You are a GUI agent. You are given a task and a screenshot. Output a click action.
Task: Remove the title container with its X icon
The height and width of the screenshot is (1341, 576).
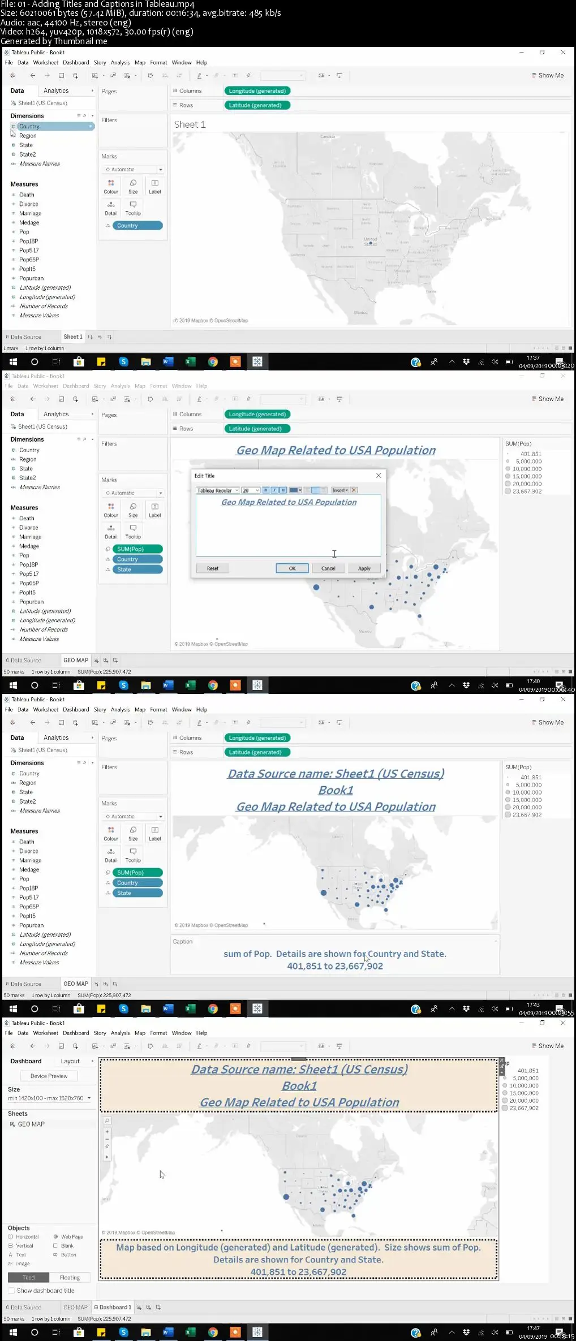pyautogui.click(x=502, y=1060)
